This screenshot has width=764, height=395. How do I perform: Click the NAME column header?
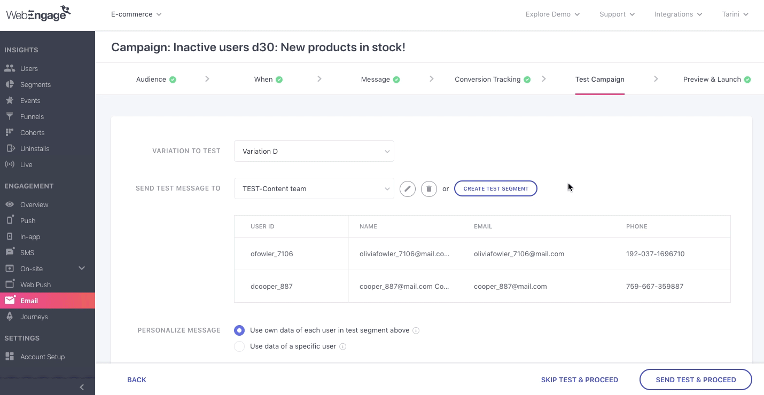coord(368,226)
